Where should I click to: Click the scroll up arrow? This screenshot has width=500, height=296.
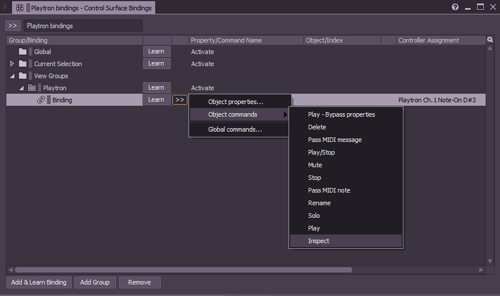(x=490, y=48)
